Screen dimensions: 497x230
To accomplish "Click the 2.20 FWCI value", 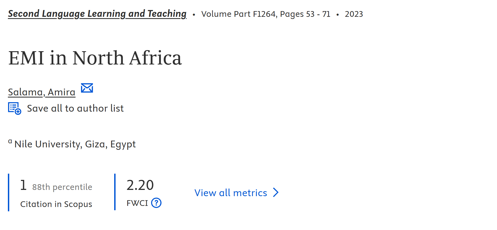I will [x=140, y=185].
